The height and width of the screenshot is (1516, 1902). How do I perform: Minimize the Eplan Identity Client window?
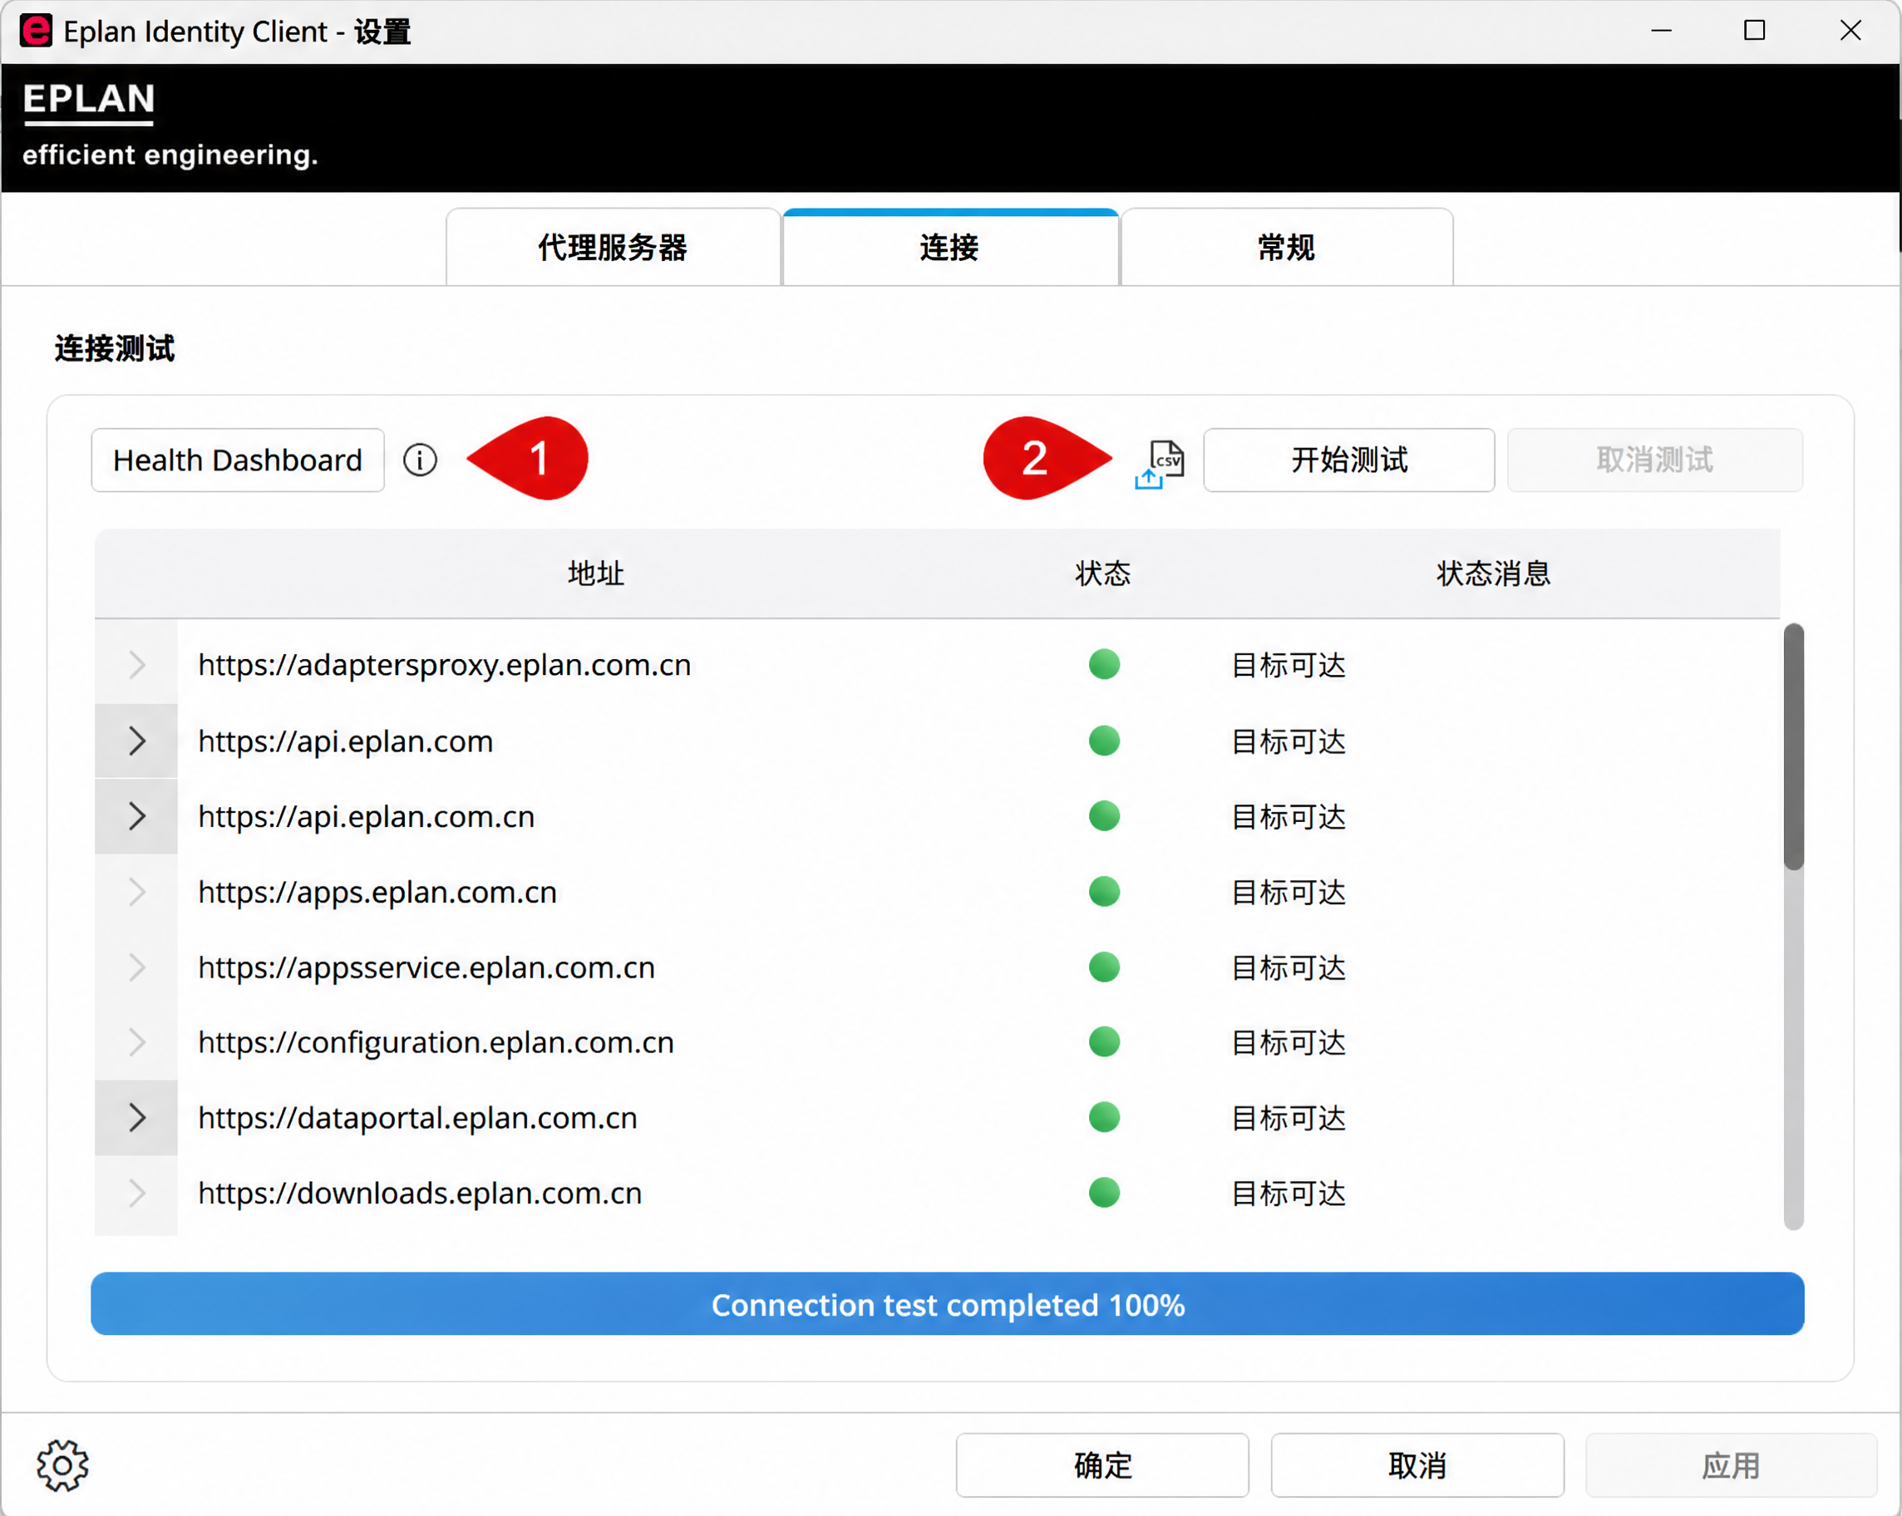pyautogui.click(x=1661, y=31)
